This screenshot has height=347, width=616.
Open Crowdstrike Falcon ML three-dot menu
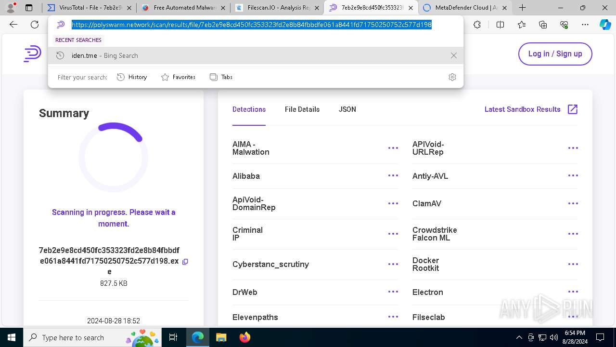[573, 234]
